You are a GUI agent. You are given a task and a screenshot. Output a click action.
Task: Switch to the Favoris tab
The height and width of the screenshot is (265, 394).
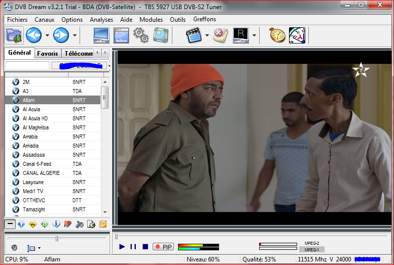47,53
